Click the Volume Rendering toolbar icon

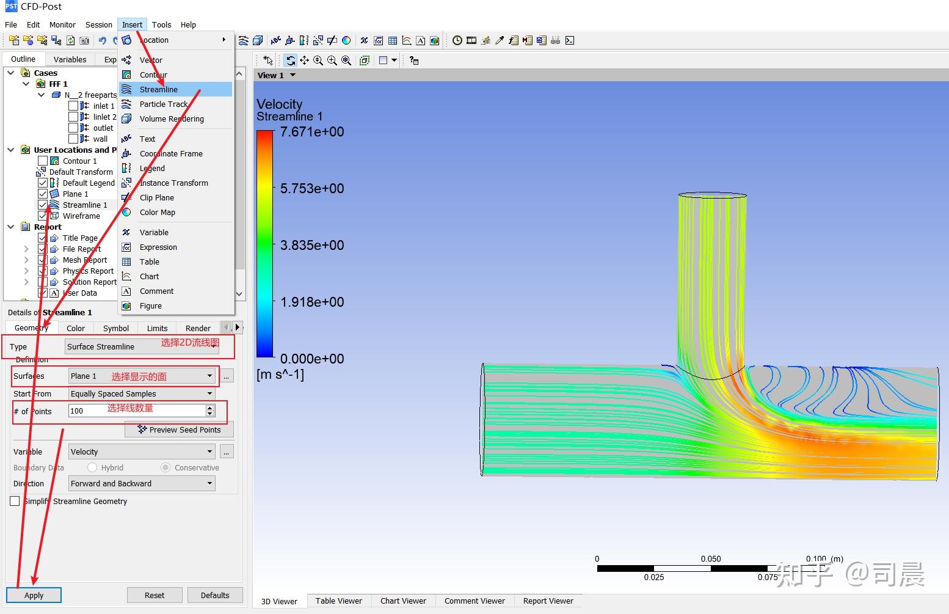tap(258, 41)
